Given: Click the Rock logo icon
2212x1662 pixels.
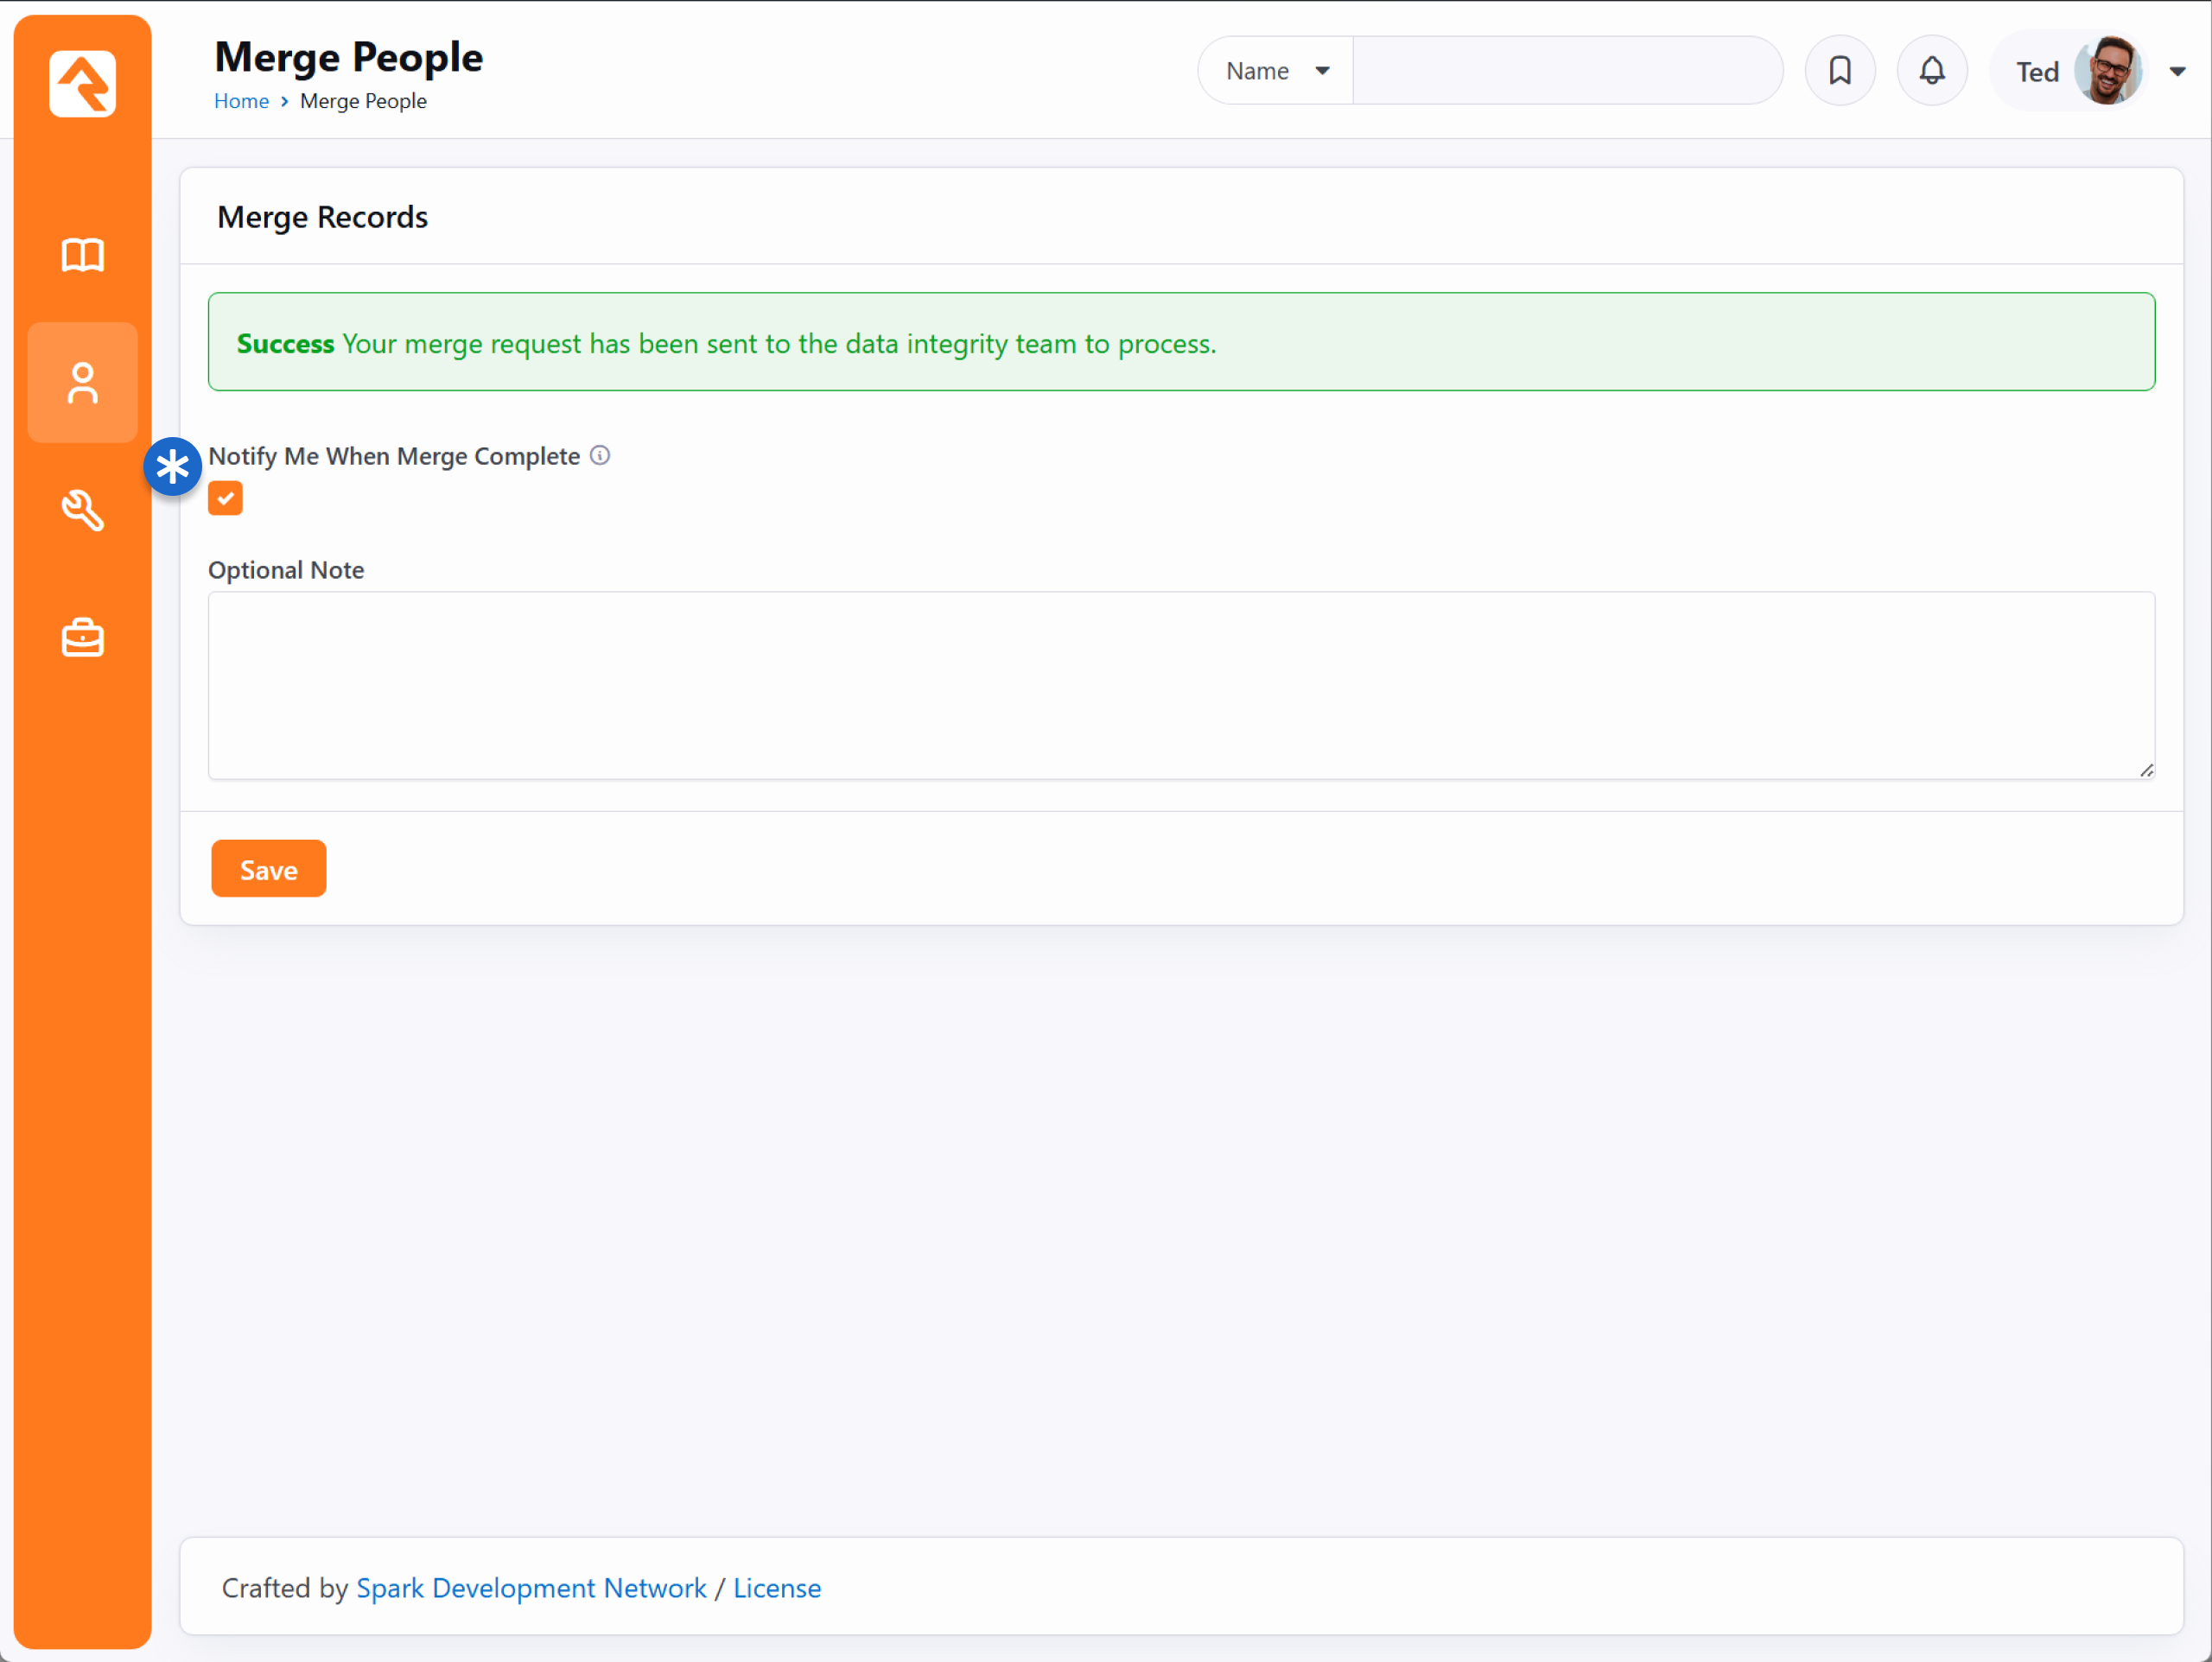Looking at the screenshot, I should click(82, 84).
